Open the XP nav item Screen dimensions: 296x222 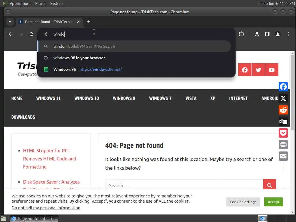(213, 98)
